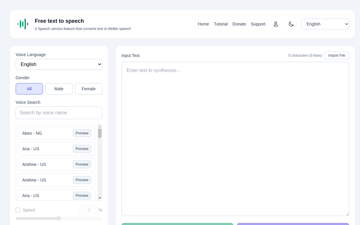The width and height of the screenshot is (360, 225).
Task: Go to the Home page
Action: pos(203,24)
